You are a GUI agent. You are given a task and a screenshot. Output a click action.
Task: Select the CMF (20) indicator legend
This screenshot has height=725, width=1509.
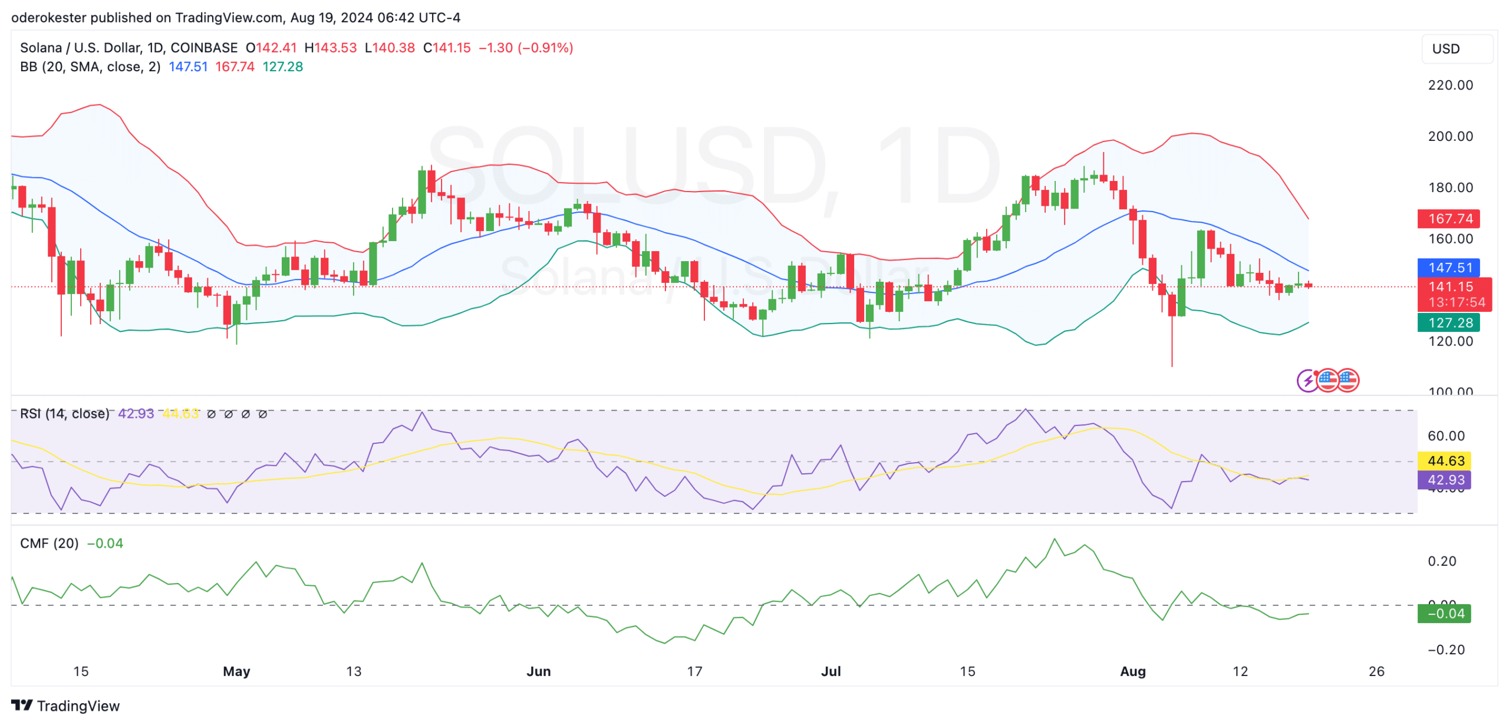[x=49, y=543]
